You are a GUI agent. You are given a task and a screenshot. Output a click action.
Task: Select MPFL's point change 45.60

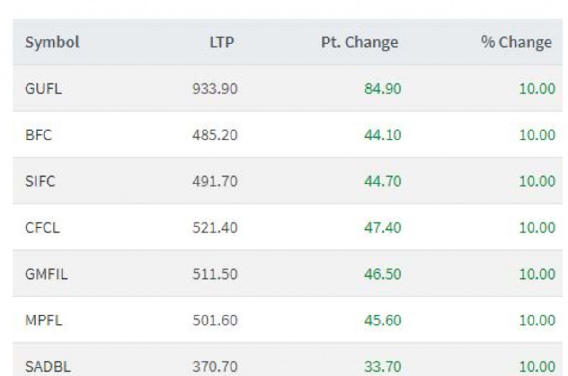click(382, 320)
